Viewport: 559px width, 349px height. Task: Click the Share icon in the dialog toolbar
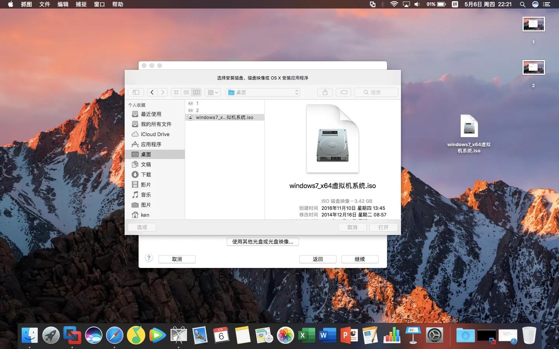pyautogui.click(x=325, y=92)
